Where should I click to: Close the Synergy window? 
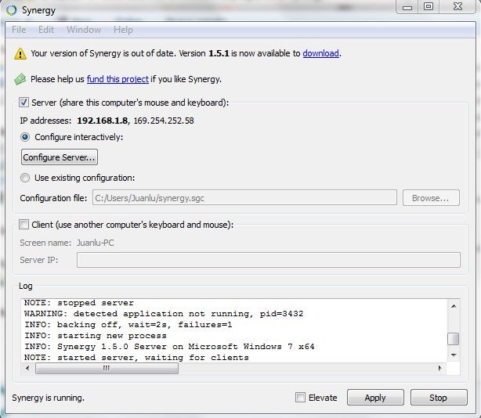pos(457,7)
